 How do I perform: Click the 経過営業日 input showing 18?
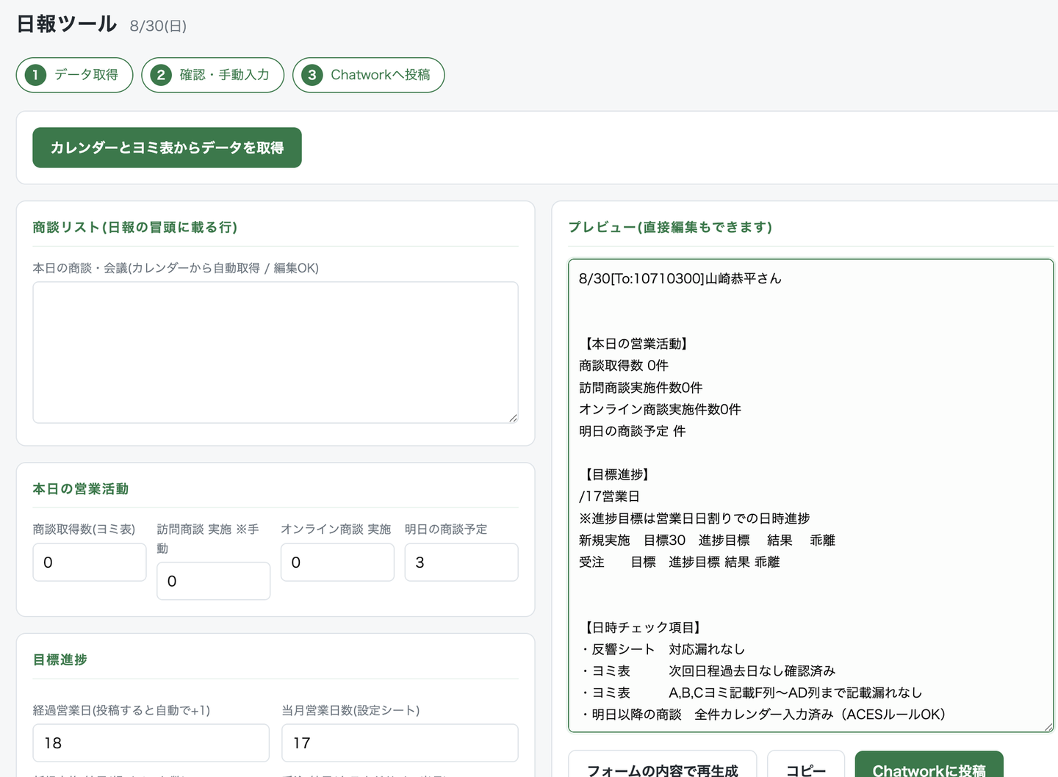[x=151, y=743]
